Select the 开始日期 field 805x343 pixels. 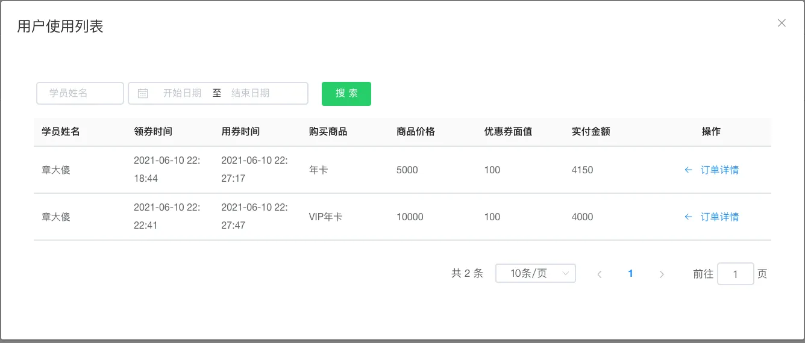(x=182, y=93)
